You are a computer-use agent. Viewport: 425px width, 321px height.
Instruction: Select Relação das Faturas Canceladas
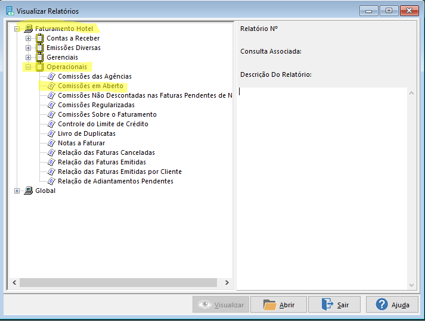click(x=106, y=152)
